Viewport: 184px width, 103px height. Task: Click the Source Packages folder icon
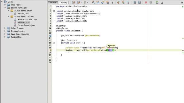coord(8,8)
